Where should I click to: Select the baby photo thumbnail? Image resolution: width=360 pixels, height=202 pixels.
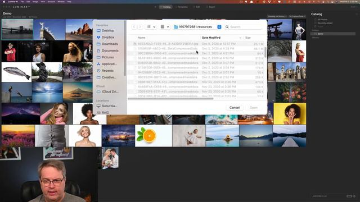coord(189,136)
